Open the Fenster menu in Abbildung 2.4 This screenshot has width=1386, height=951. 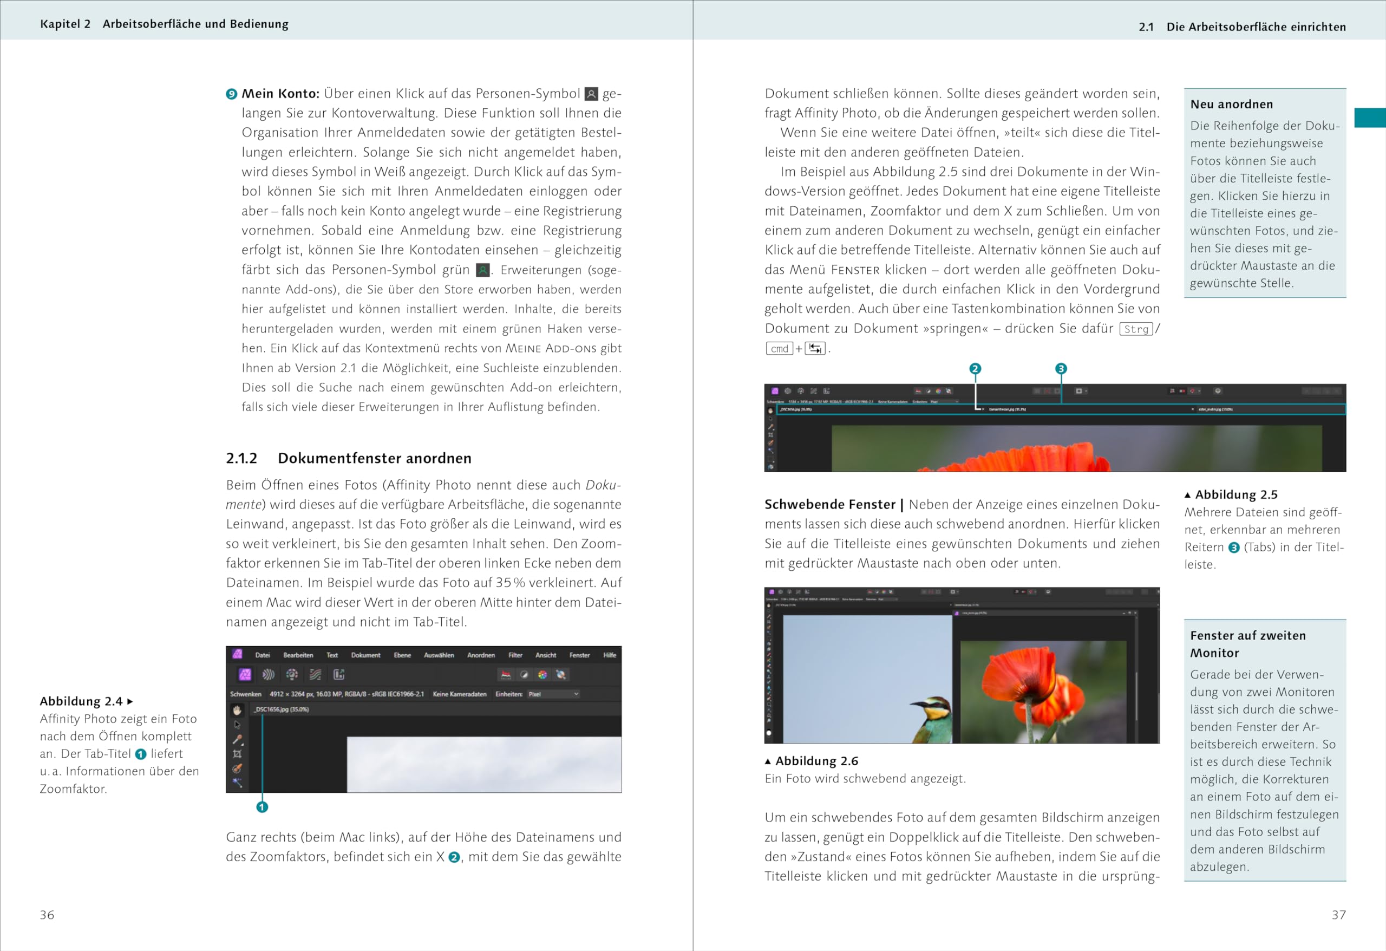(579, 655)
